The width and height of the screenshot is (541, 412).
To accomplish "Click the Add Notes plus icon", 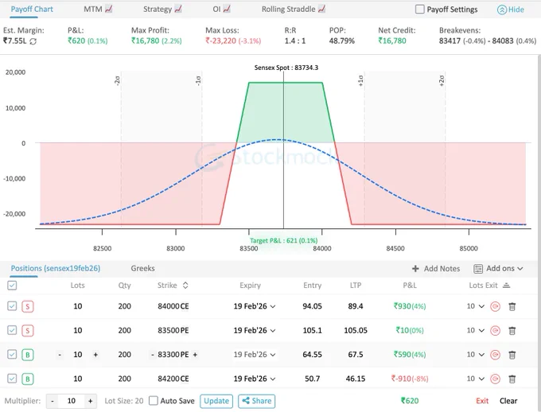I will (x=415, y=269).
